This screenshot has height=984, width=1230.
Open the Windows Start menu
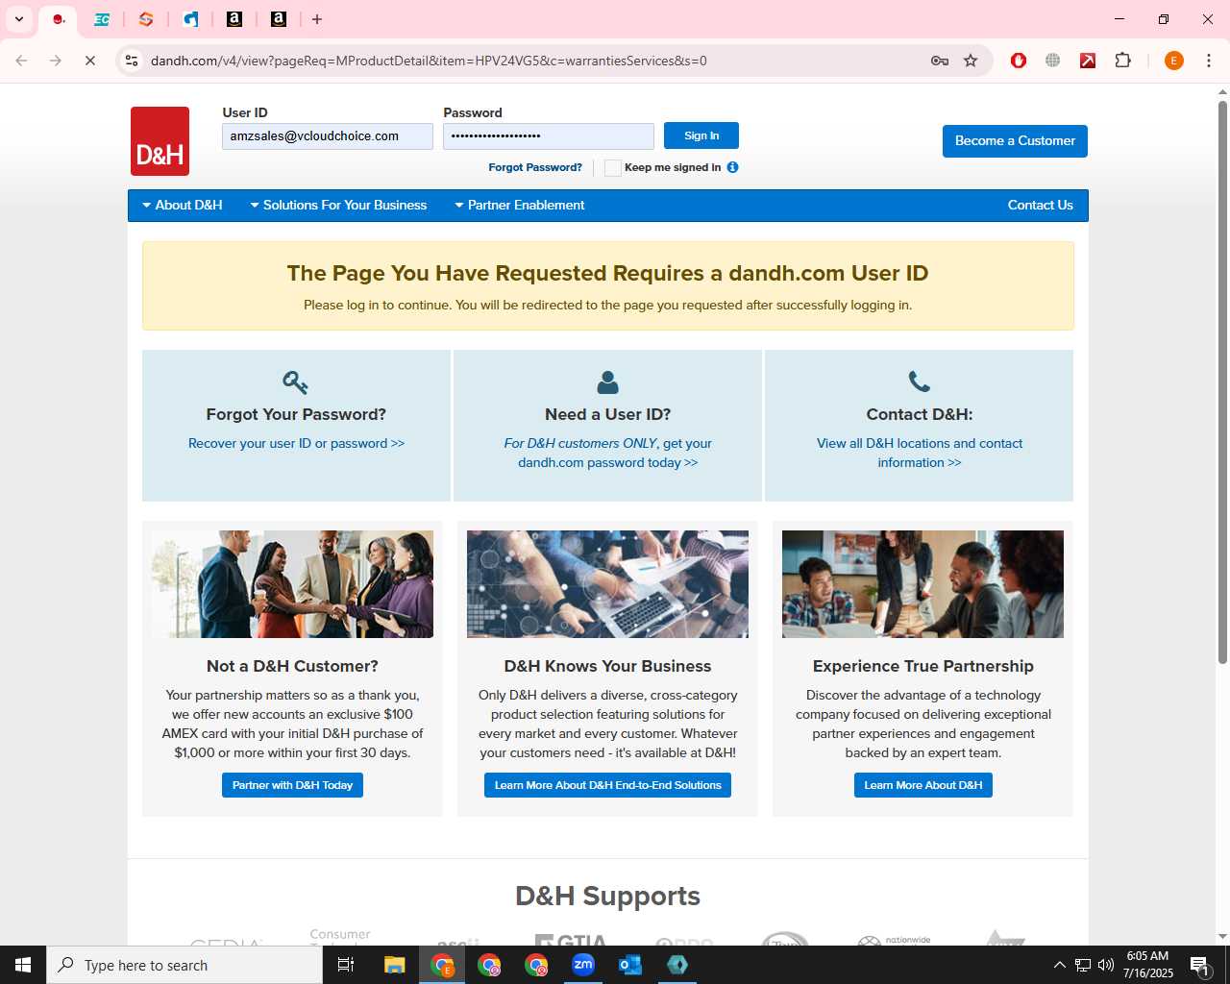click(23, 965)
